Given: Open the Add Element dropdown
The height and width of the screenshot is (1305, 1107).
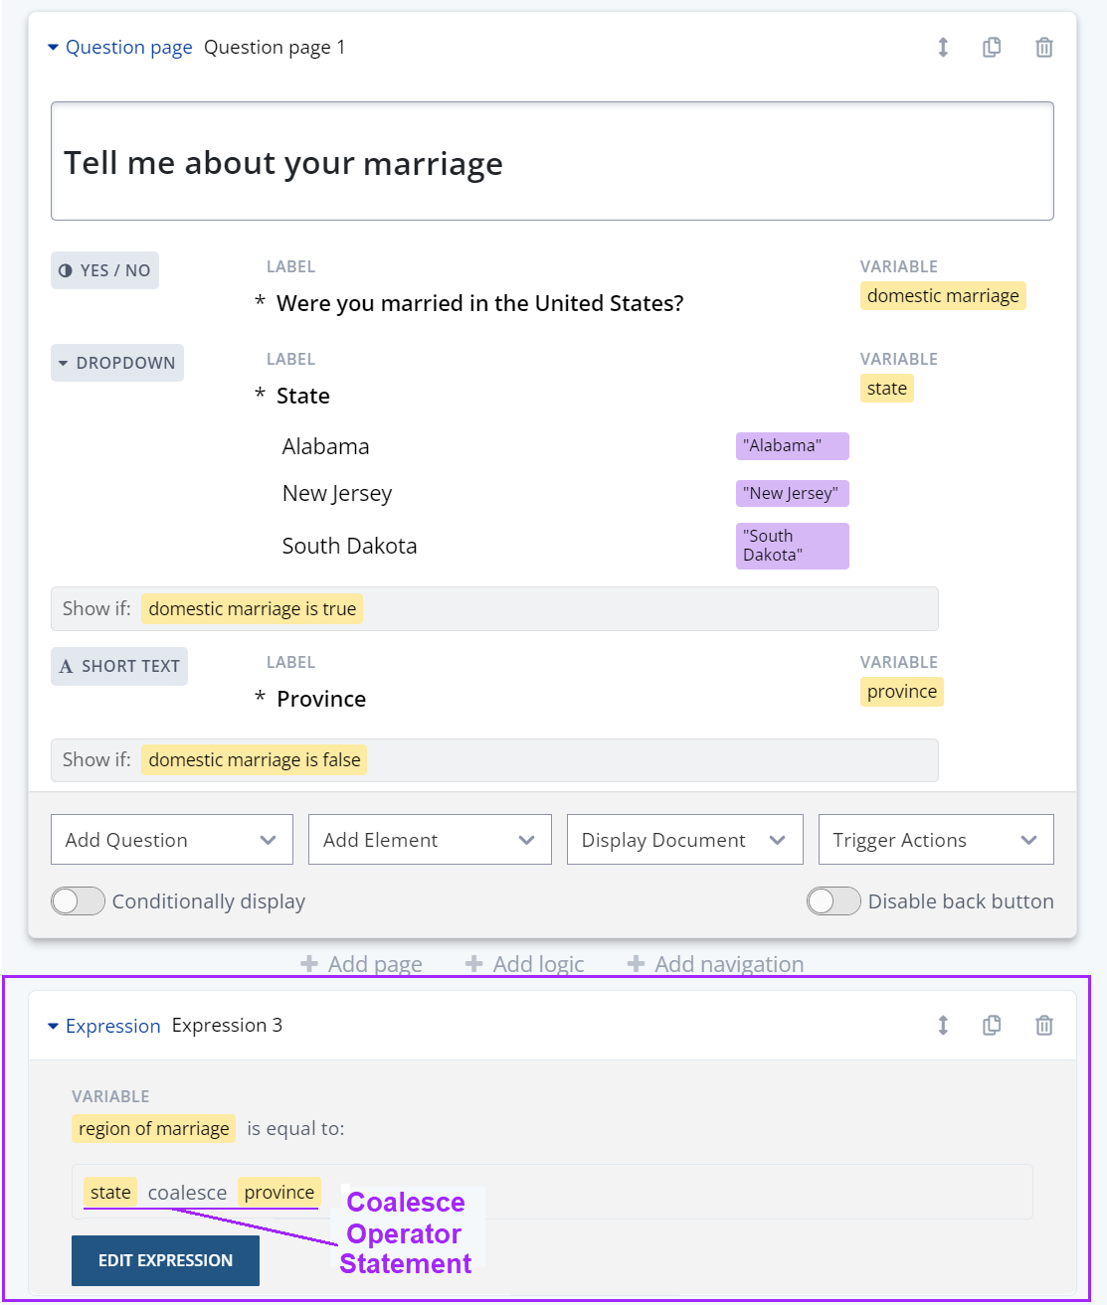Looking at the screenshot, I should pos(430,840).
